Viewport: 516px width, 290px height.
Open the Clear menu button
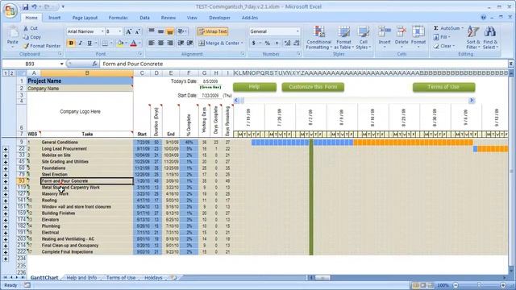point(443,46)
